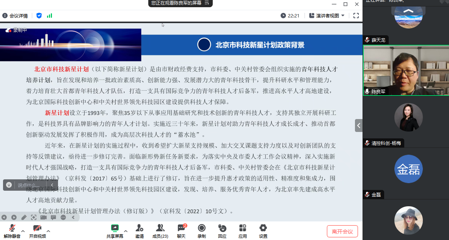Open the screen viewing options menu icon
The width and height of the screenshot is (449, 240).
pyautogui.click(x=207, y=3)
